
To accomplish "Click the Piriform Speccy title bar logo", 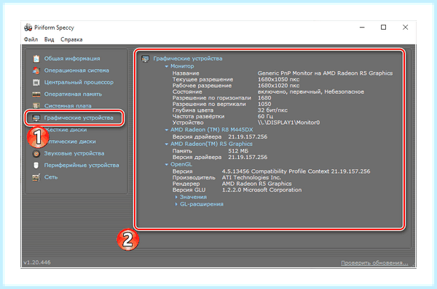I will [28, 28].
